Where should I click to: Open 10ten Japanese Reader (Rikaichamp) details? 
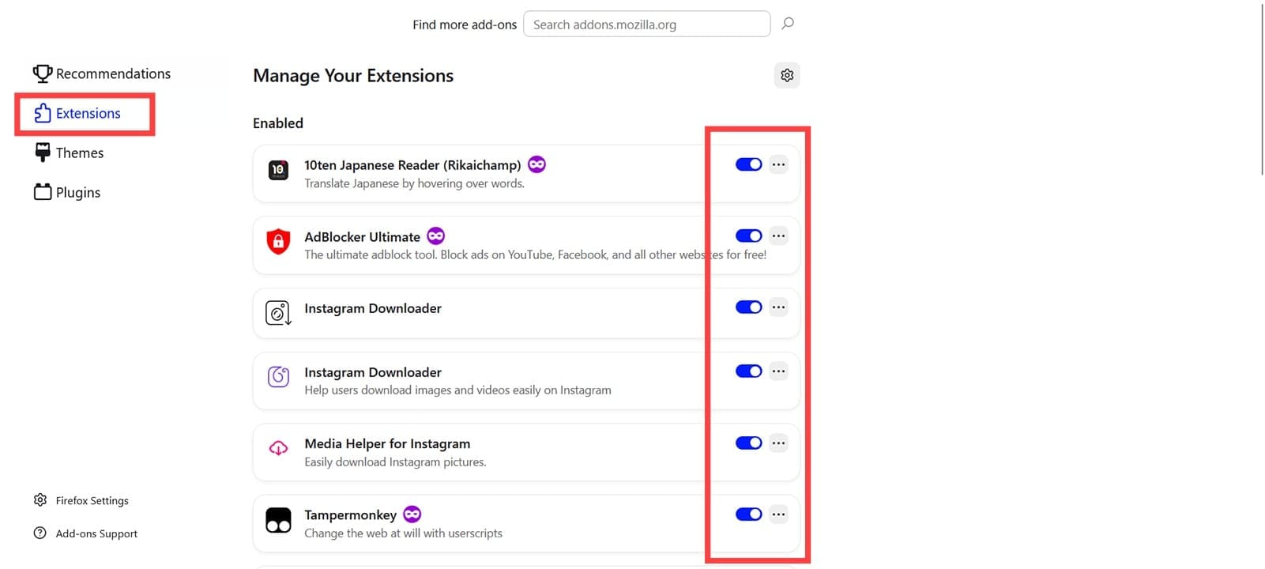point(412,164)
